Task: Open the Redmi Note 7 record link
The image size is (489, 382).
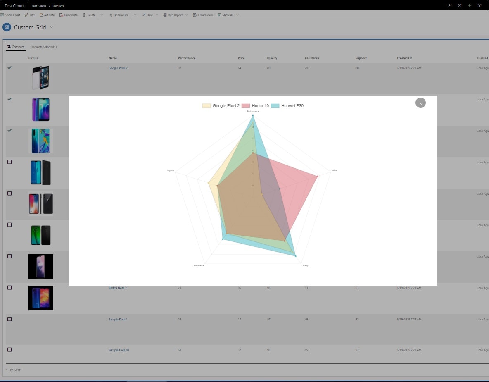Action: [118, 288]
